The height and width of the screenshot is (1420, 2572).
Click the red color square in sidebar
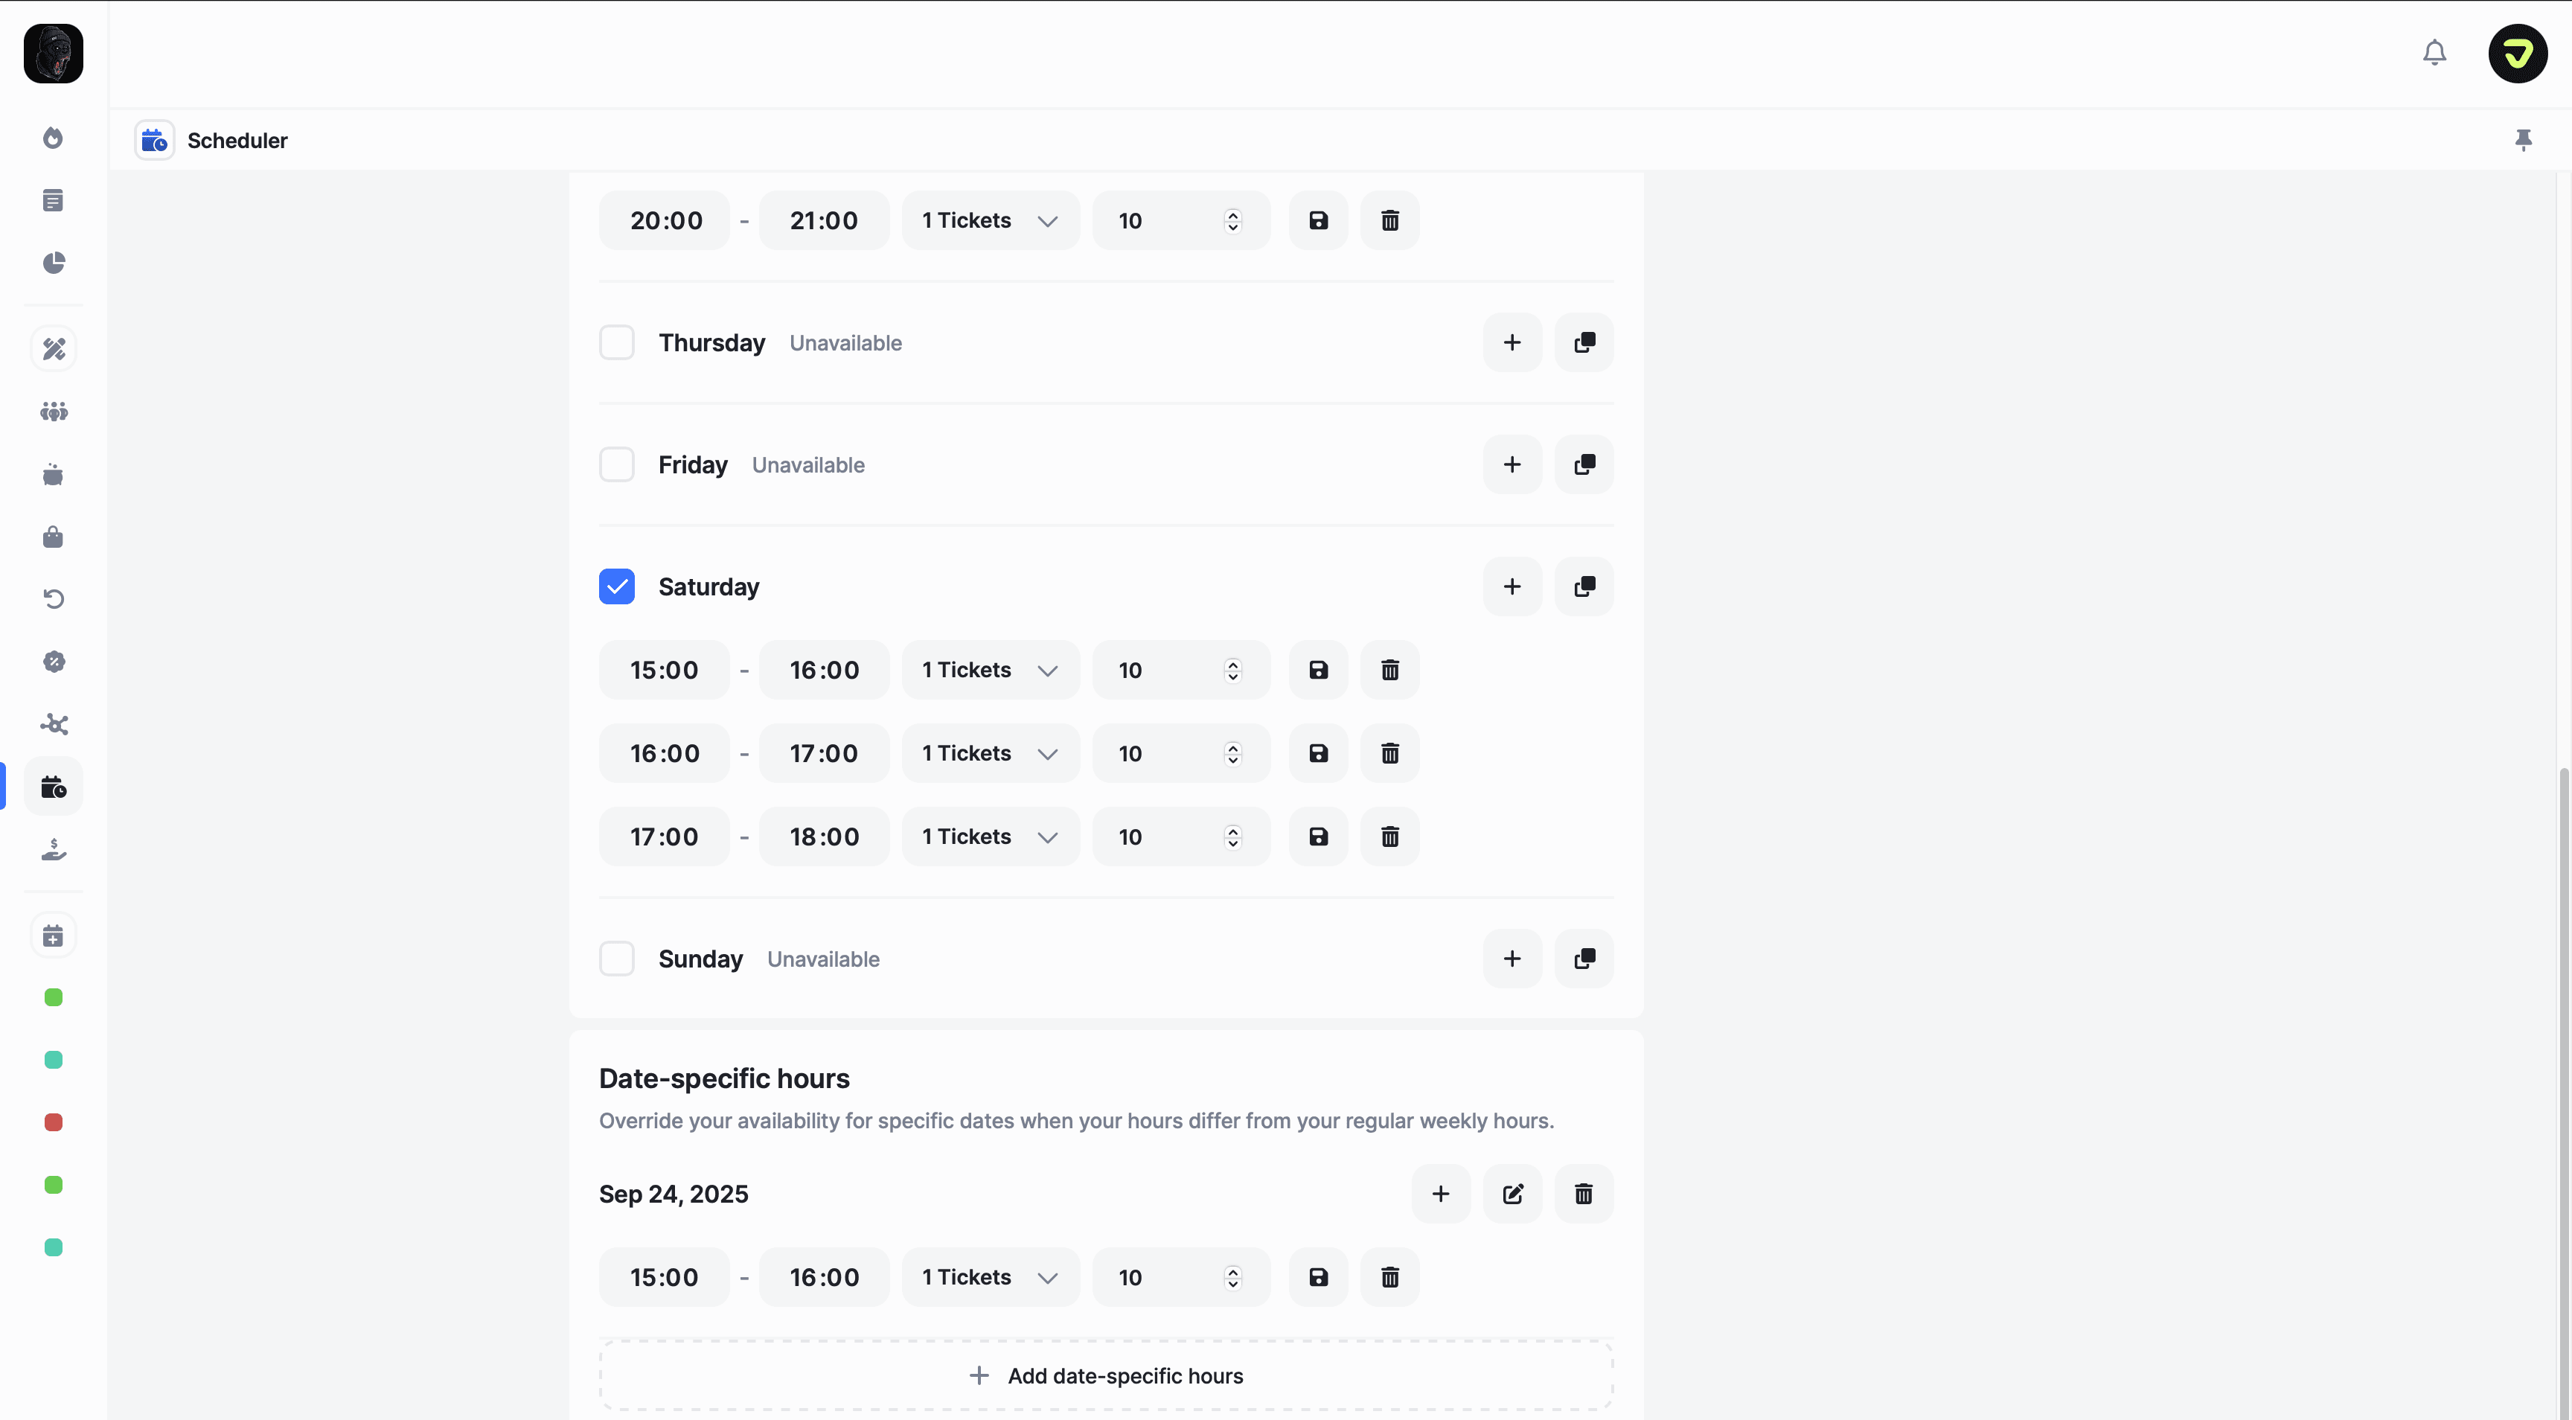[54, 1122]
